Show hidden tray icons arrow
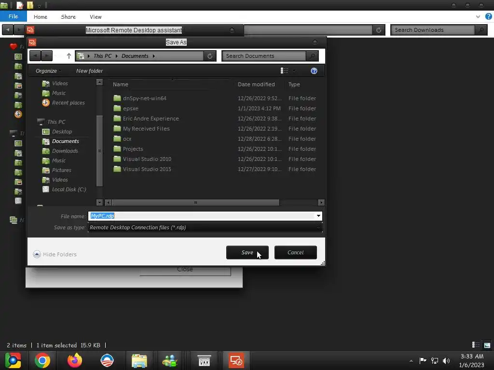Viewport: 494px width, 370px height. pos(411,361)
